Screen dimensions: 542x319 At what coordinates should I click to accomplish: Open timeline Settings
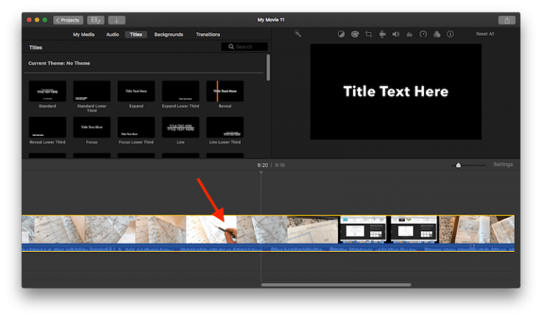(503, 165)
